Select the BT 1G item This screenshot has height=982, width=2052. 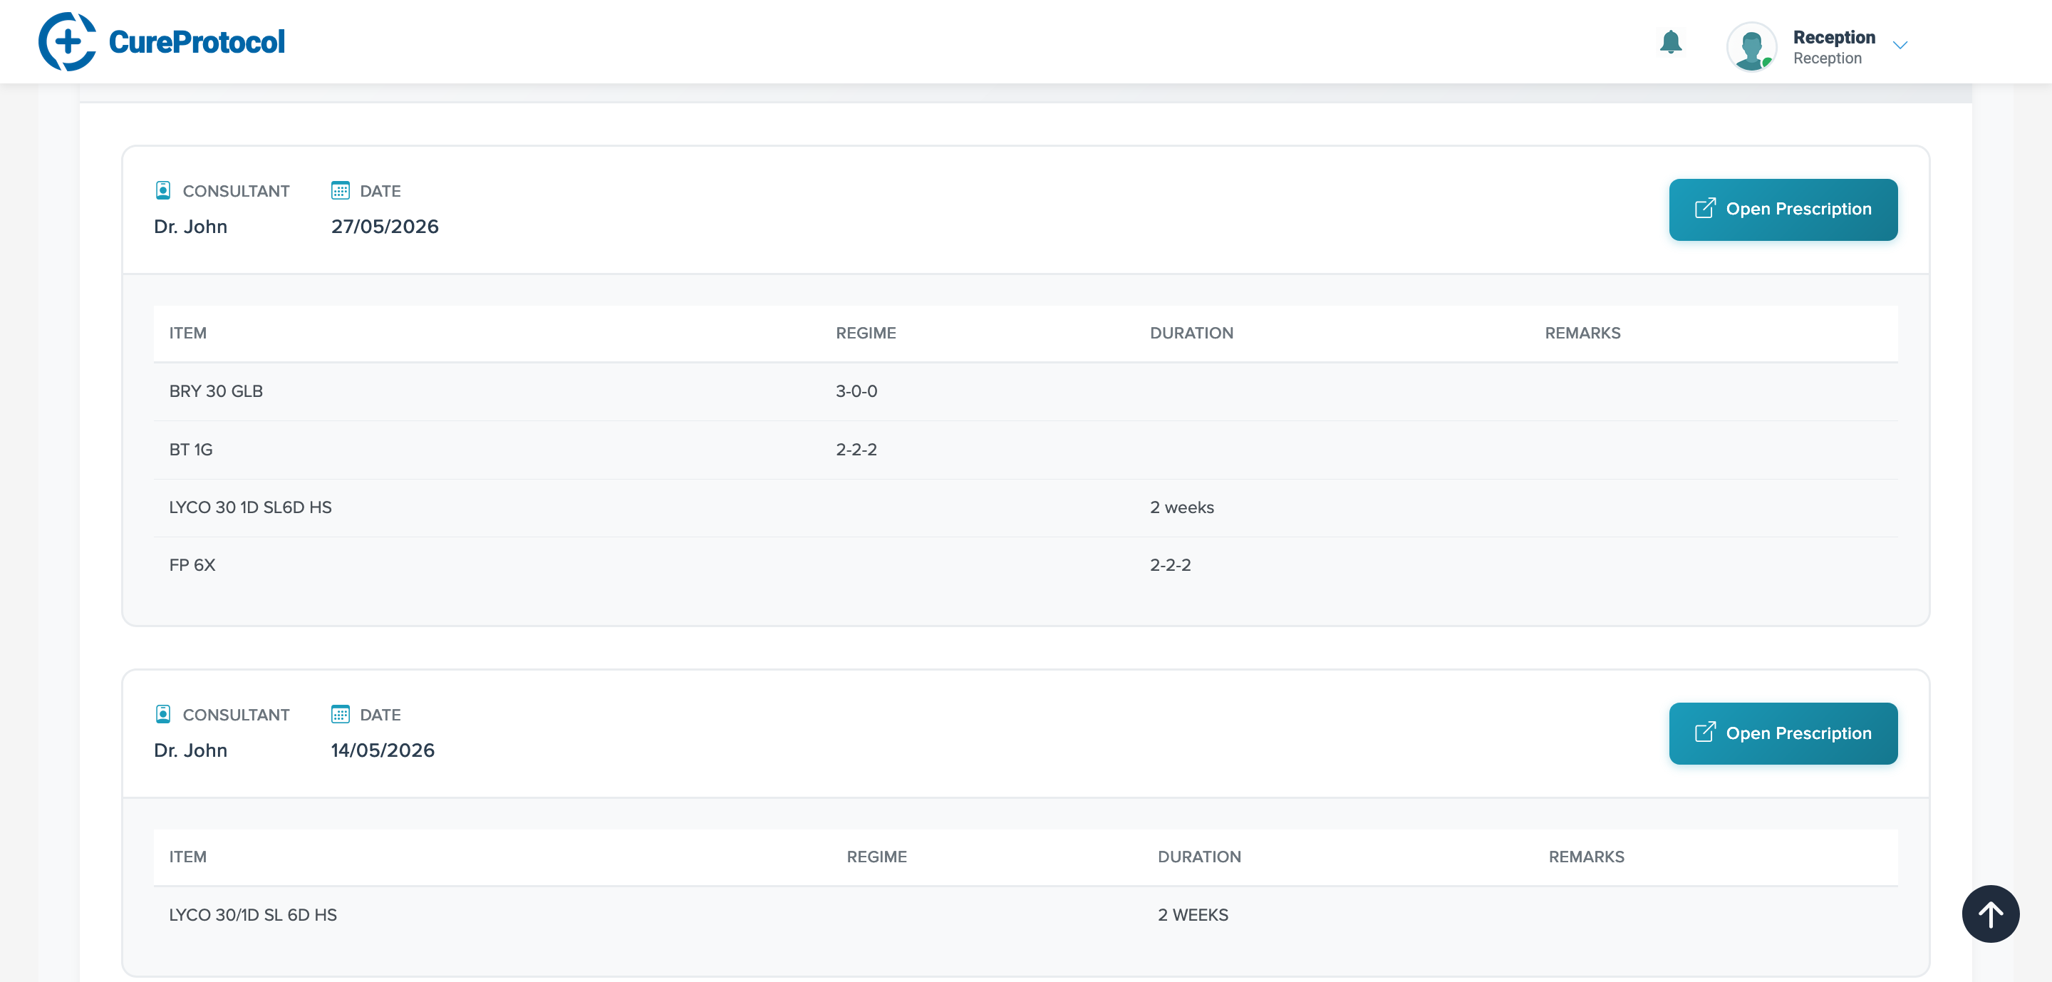(x=190, y=449)
